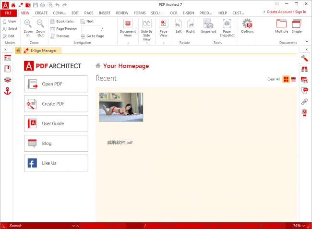
Task: Open the FILE menu
Action: pyautogui.click(x=8, y=13)
